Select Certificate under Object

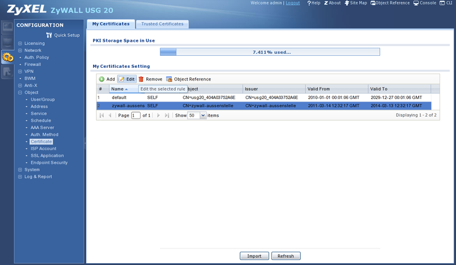pos(41,141)
